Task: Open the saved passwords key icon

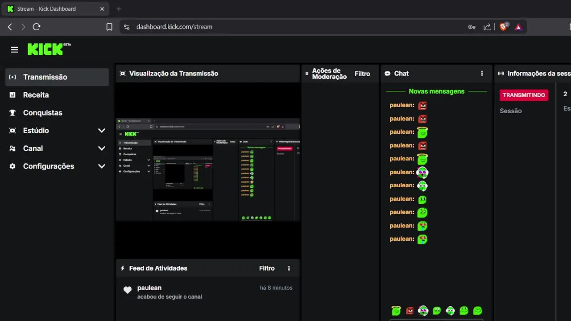Action: (472, 27)
